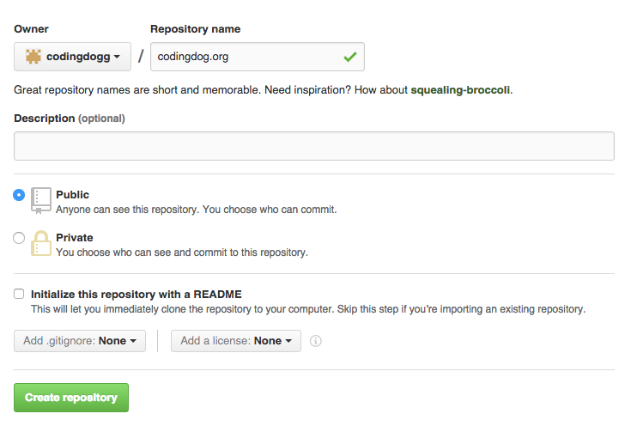The image size is (631, 432).
Task: Enable Initialize this repository with a README
Action: click(x=19, y=294)
